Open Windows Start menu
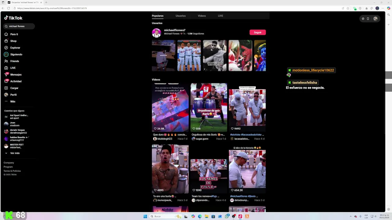The width and height of the screenshot is (392, 220). click(145, 216)
